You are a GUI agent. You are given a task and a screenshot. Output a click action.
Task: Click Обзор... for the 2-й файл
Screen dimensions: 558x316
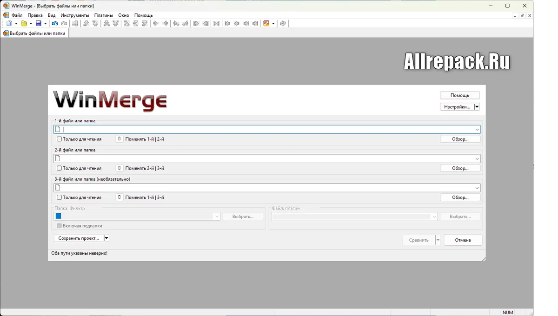click(460, 168)
